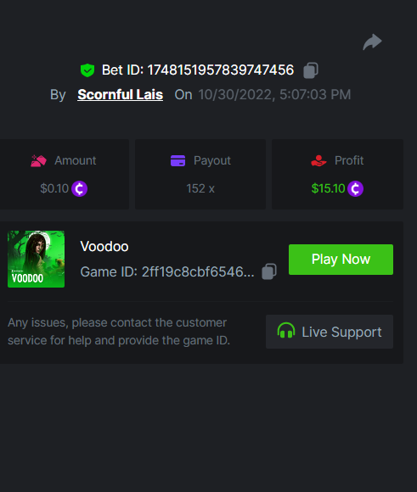
Task: Open Scornful Lais user profile link
Action: pos(120,94)
